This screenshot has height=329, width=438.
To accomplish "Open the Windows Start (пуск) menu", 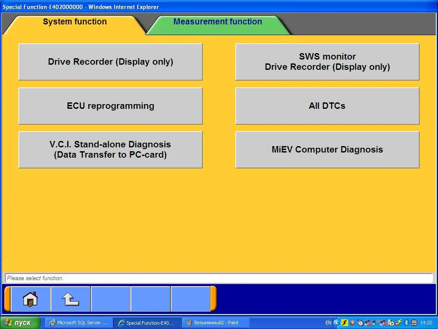I will (20, 323).
